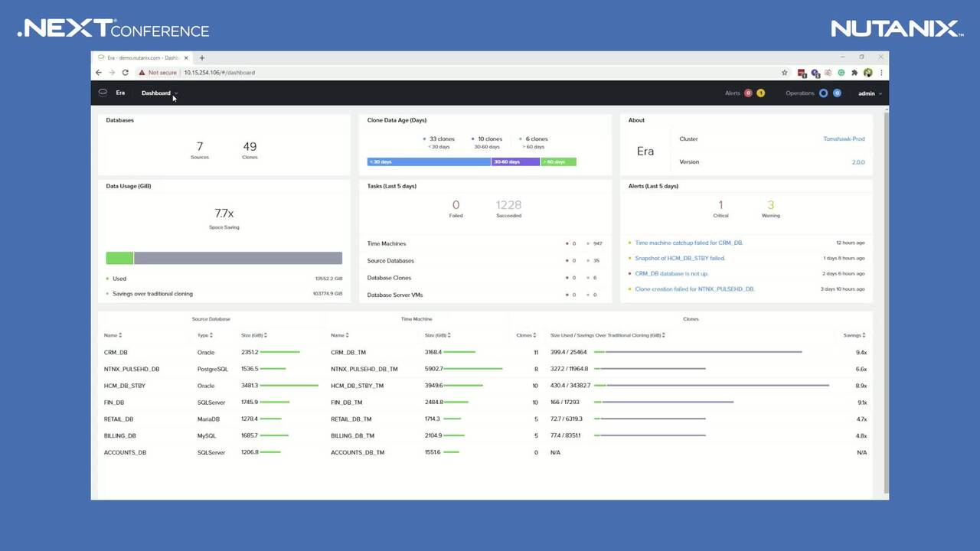980x551 pixels.
Task: Click the Operations label in the header
Action: [800, 93]
